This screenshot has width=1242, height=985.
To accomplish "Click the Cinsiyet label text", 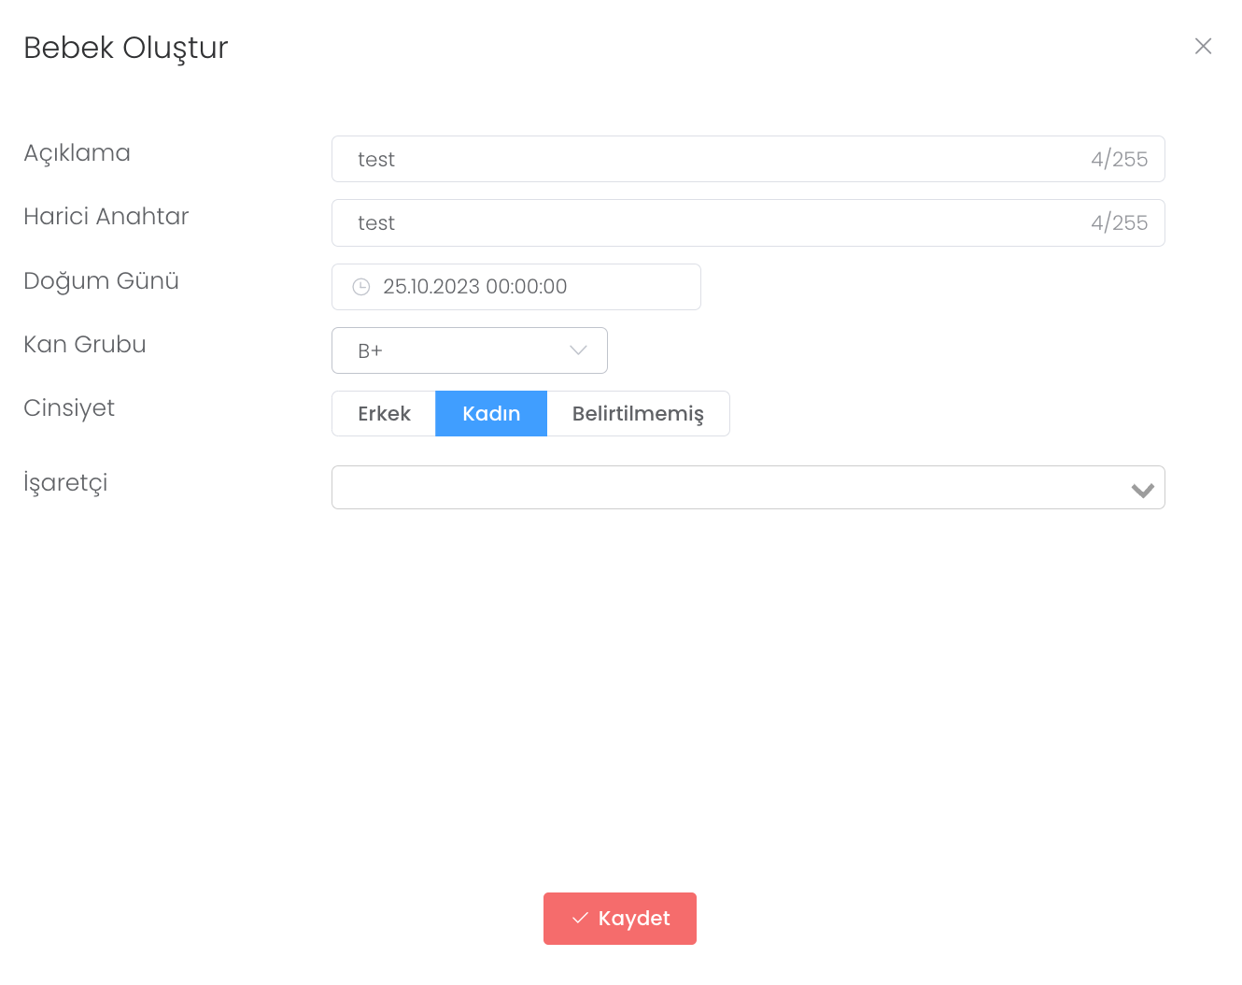I will (x=69, y=408).
